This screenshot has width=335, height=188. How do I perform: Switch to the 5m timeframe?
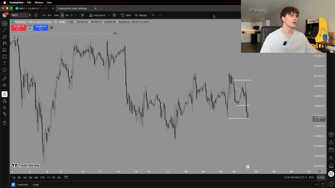(x=49, y=15)
